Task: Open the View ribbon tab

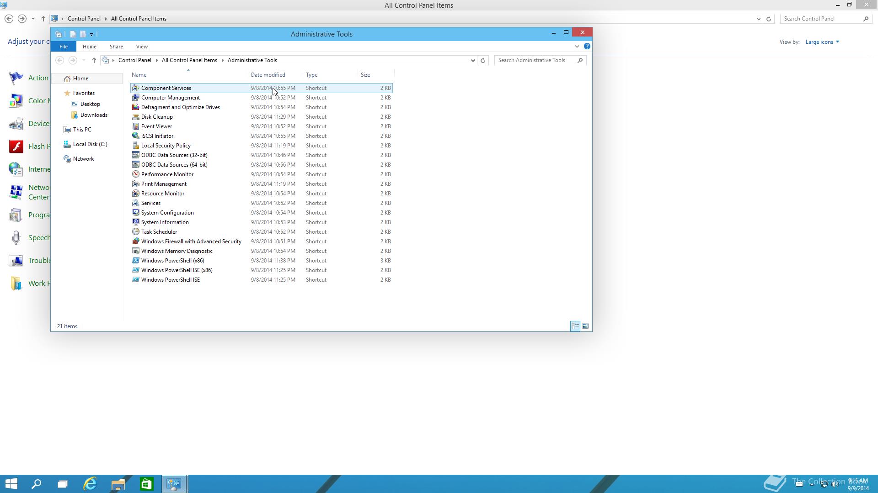Action: pos(142,47)
